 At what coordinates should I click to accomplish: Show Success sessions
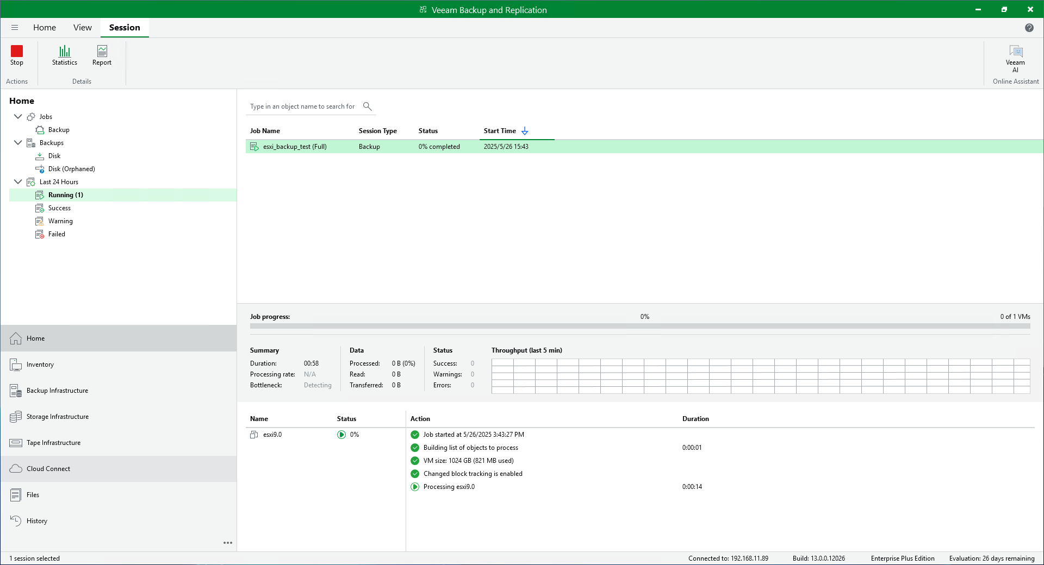pos(59,208)
